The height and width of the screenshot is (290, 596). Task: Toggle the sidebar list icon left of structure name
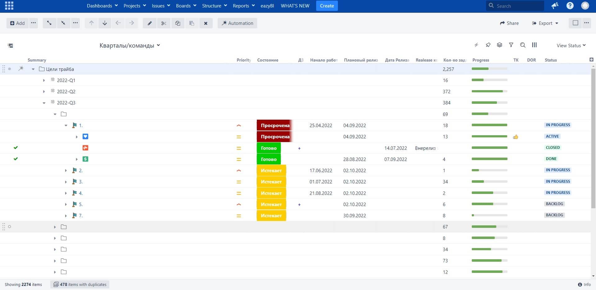[10, 46]
